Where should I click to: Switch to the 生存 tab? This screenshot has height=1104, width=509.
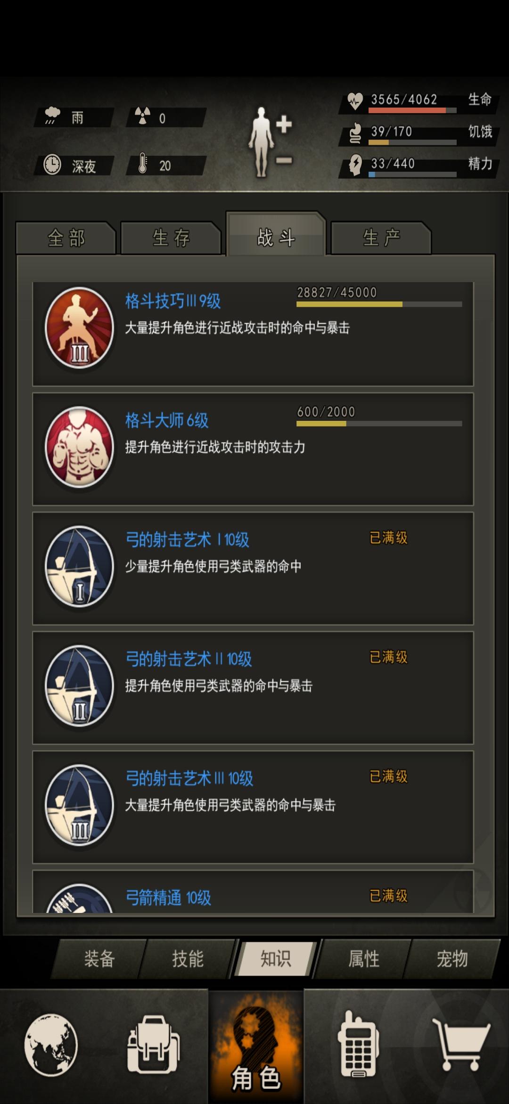171,238
